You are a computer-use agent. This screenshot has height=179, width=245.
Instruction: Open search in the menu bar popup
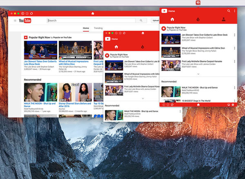point(229,11)
